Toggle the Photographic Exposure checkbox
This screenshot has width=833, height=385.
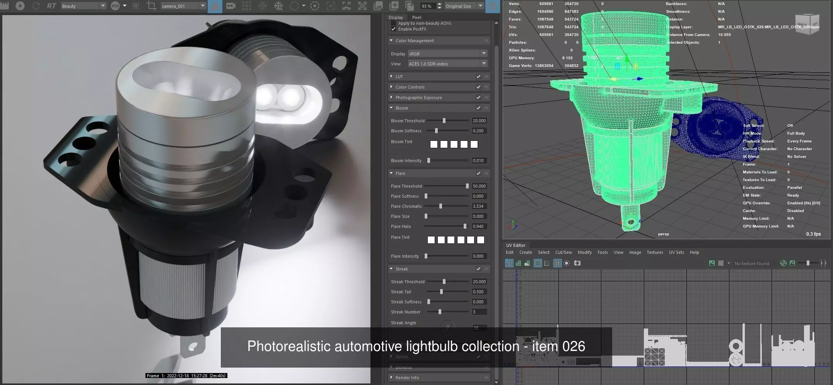coord(478,98)
